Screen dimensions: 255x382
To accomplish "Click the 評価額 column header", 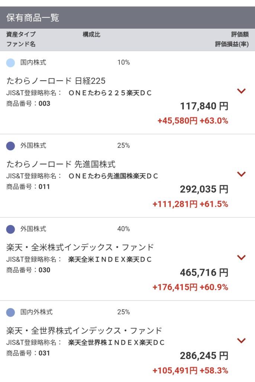I will (x=240, y=35).
